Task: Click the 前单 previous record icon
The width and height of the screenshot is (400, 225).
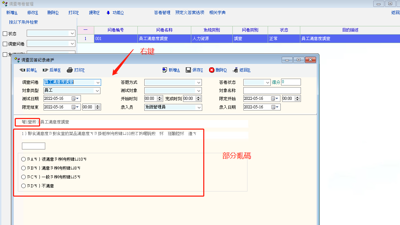Action: click(x=22, y=70)
